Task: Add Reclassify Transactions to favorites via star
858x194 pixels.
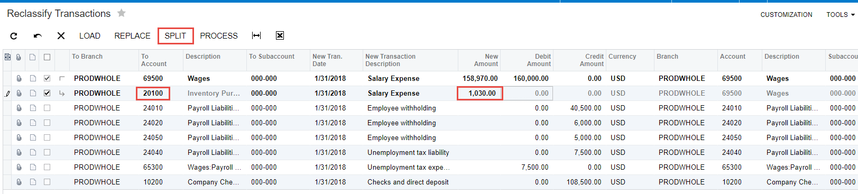Action: (x=121, y=13)
